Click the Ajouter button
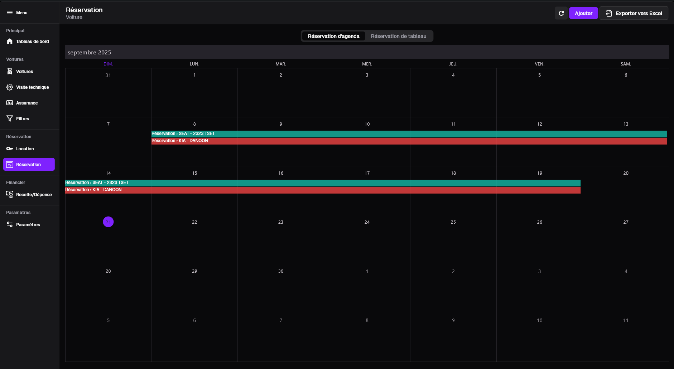The image size is (674, 369). pyautogui.click(x=583, y=13)
